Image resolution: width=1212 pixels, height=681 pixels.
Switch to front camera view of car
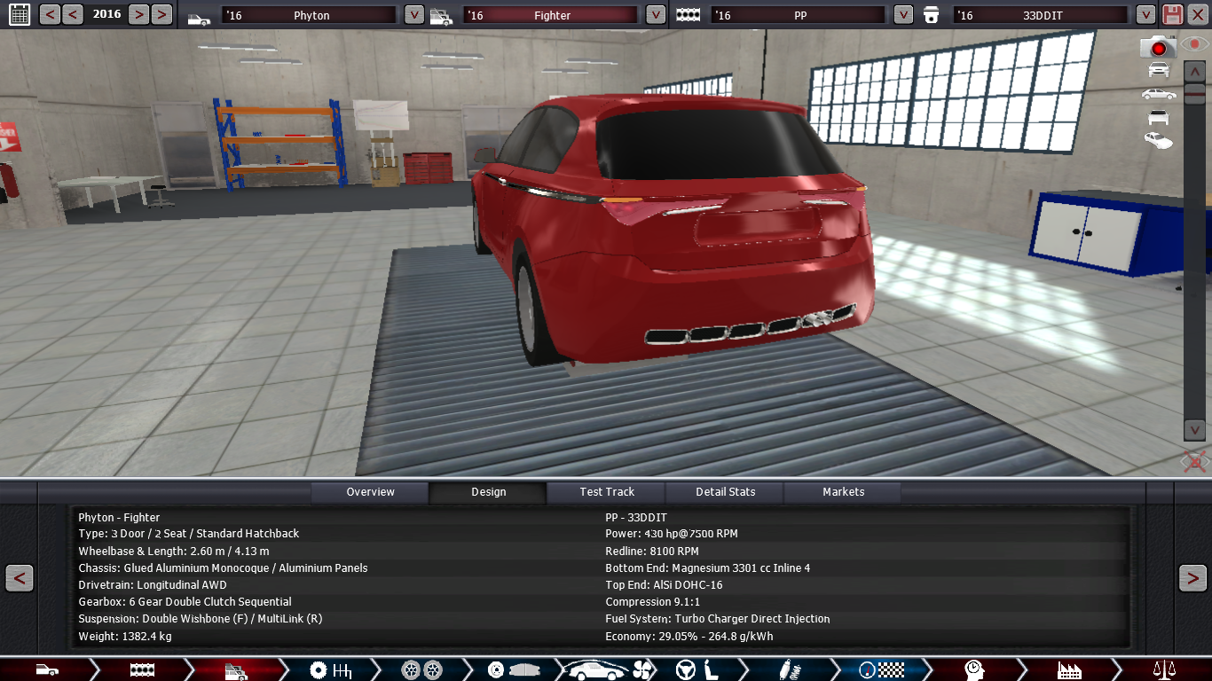tap(1159, 70)
